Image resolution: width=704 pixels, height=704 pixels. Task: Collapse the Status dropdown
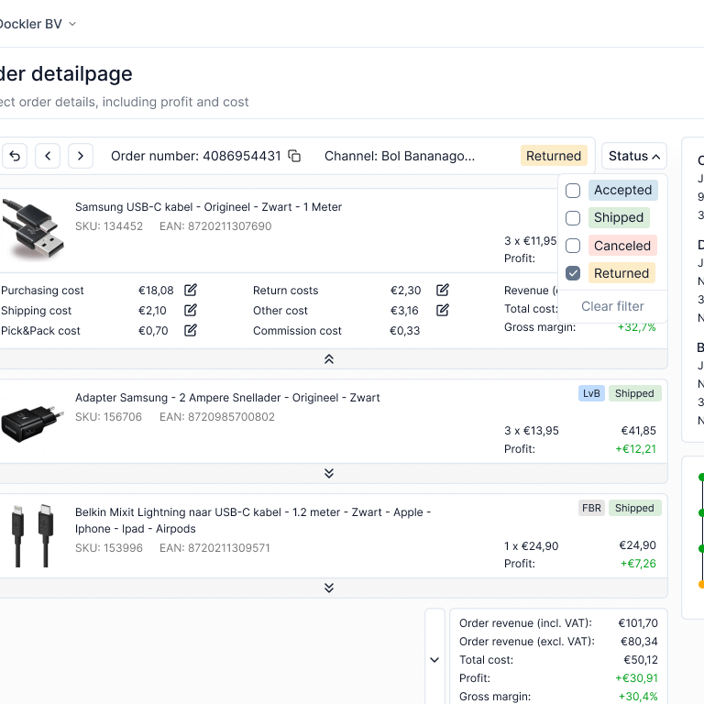coord(634,156)
